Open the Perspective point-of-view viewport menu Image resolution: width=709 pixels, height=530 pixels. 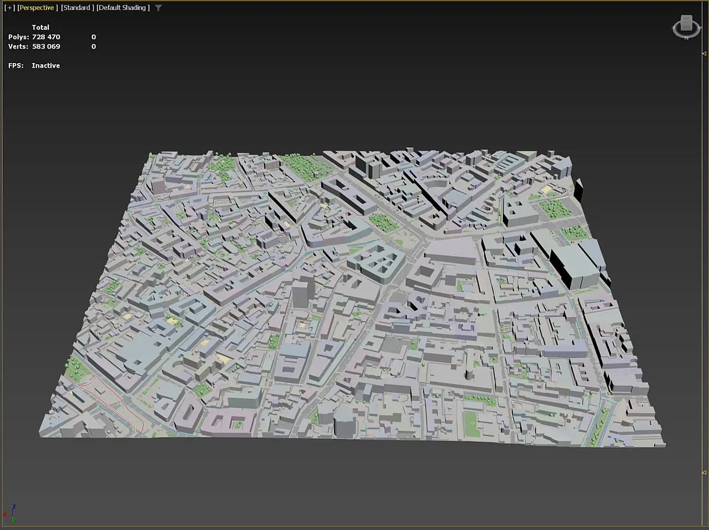38,8
